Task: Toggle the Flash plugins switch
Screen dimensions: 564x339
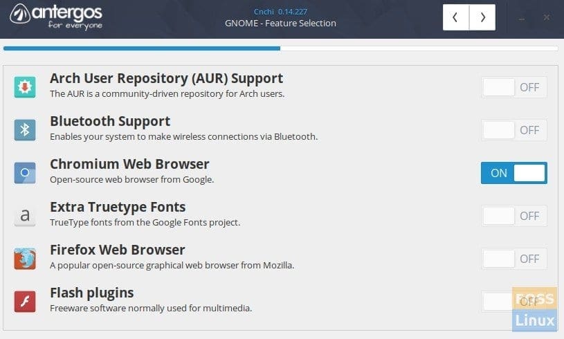Action: pyautogui.click(x=514, y=301)
